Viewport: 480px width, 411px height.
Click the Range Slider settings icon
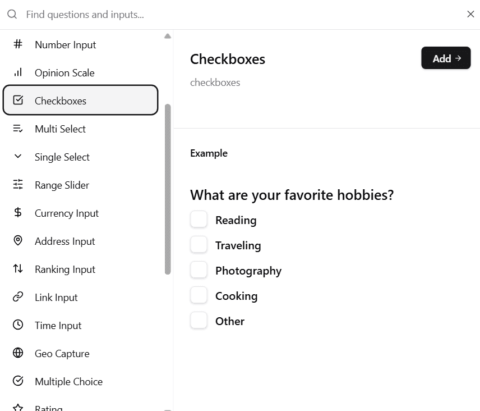point(17,185)
